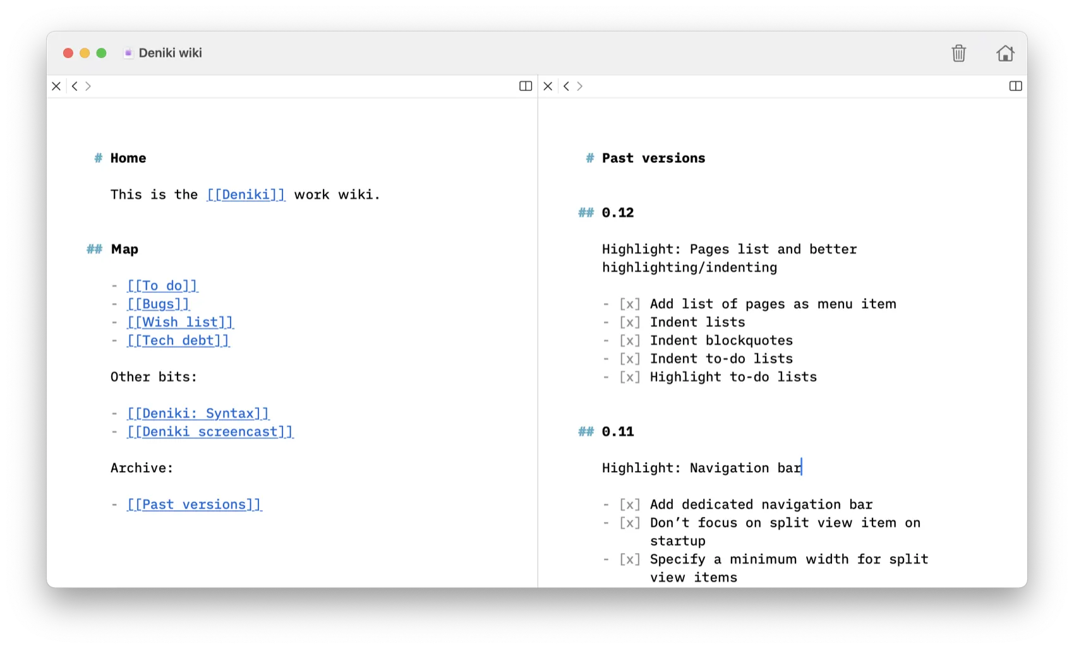This screenshot has width=1074, height=649.
Task: Place cursor in 'Highlight: Navigation bar' line
Action: click(702, 468)
